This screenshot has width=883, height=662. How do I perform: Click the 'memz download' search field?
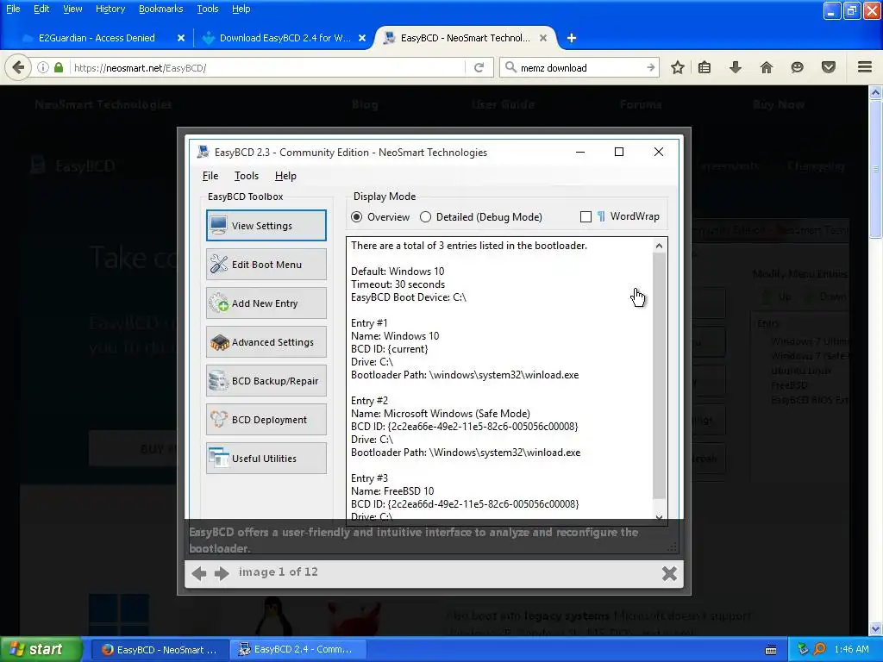click(x=580, y=67)
